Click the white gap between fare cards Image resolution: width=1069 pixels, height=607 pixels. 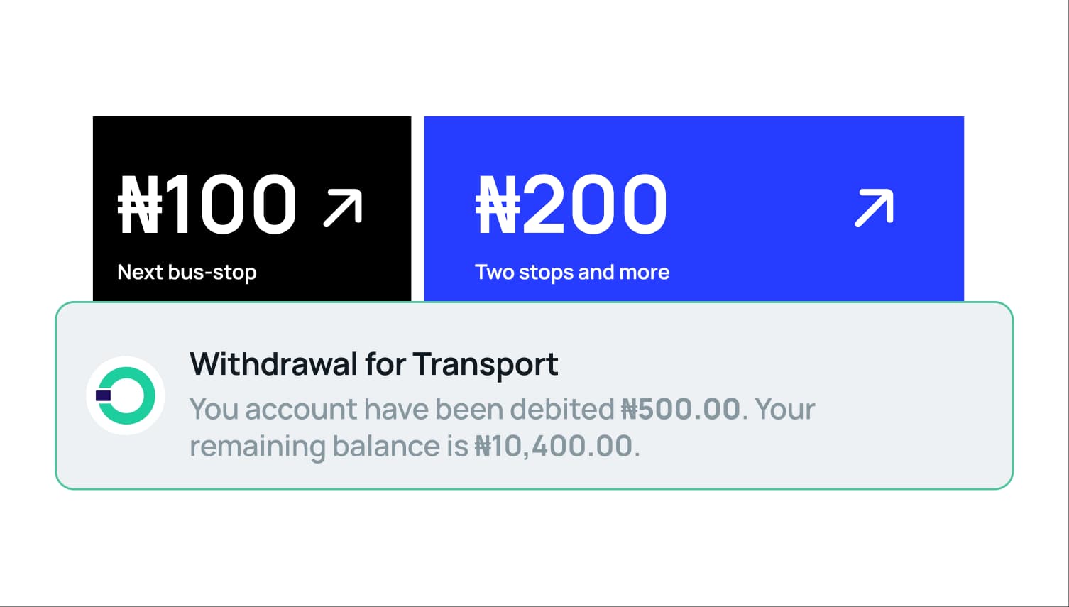[x=417, y=209]
